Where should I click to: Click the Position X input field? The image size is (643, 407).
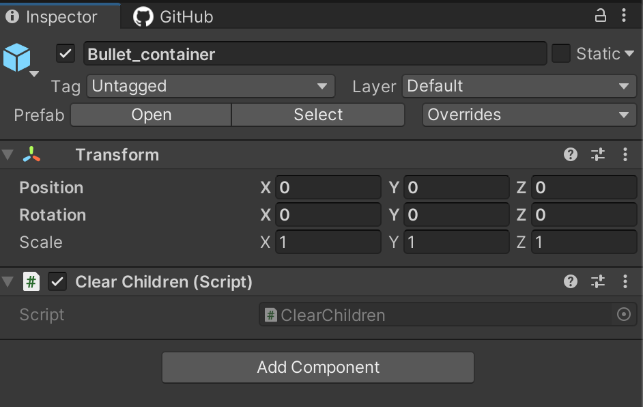328,188
